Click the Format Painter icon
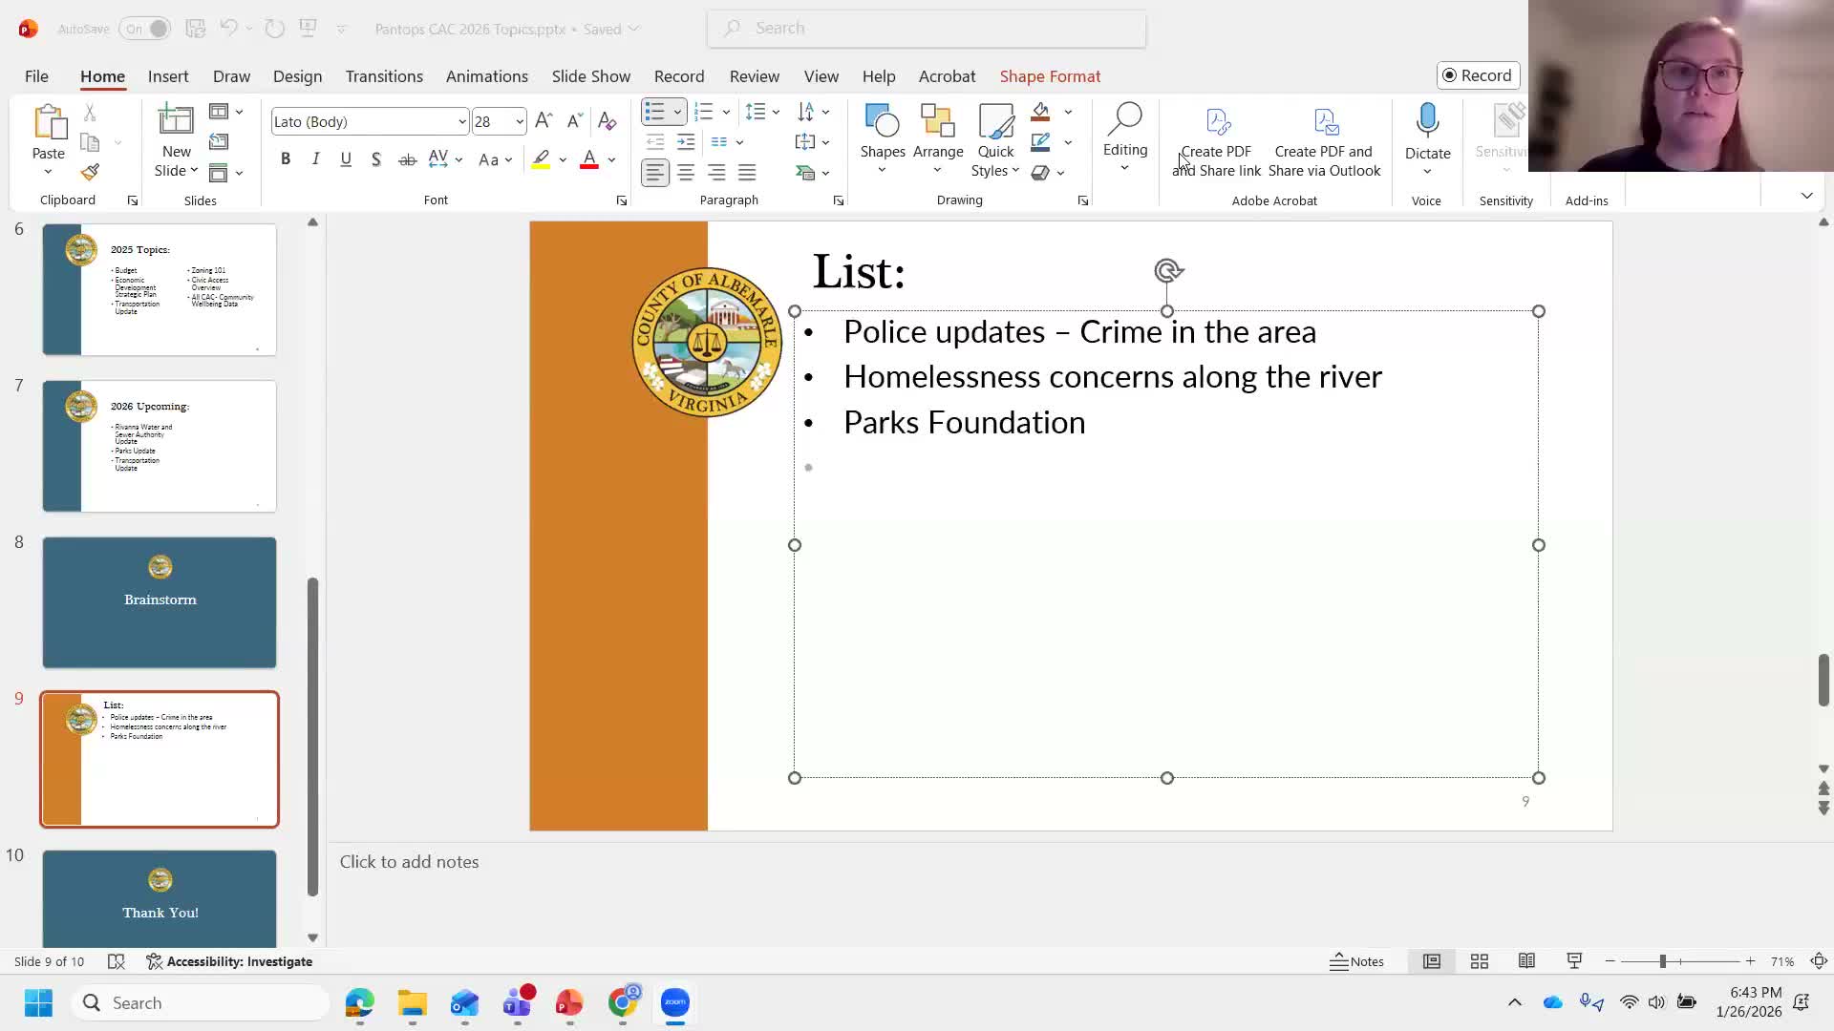Image resolution: width=1834 pixels, height=1031 pixels. tap(90, 173)
